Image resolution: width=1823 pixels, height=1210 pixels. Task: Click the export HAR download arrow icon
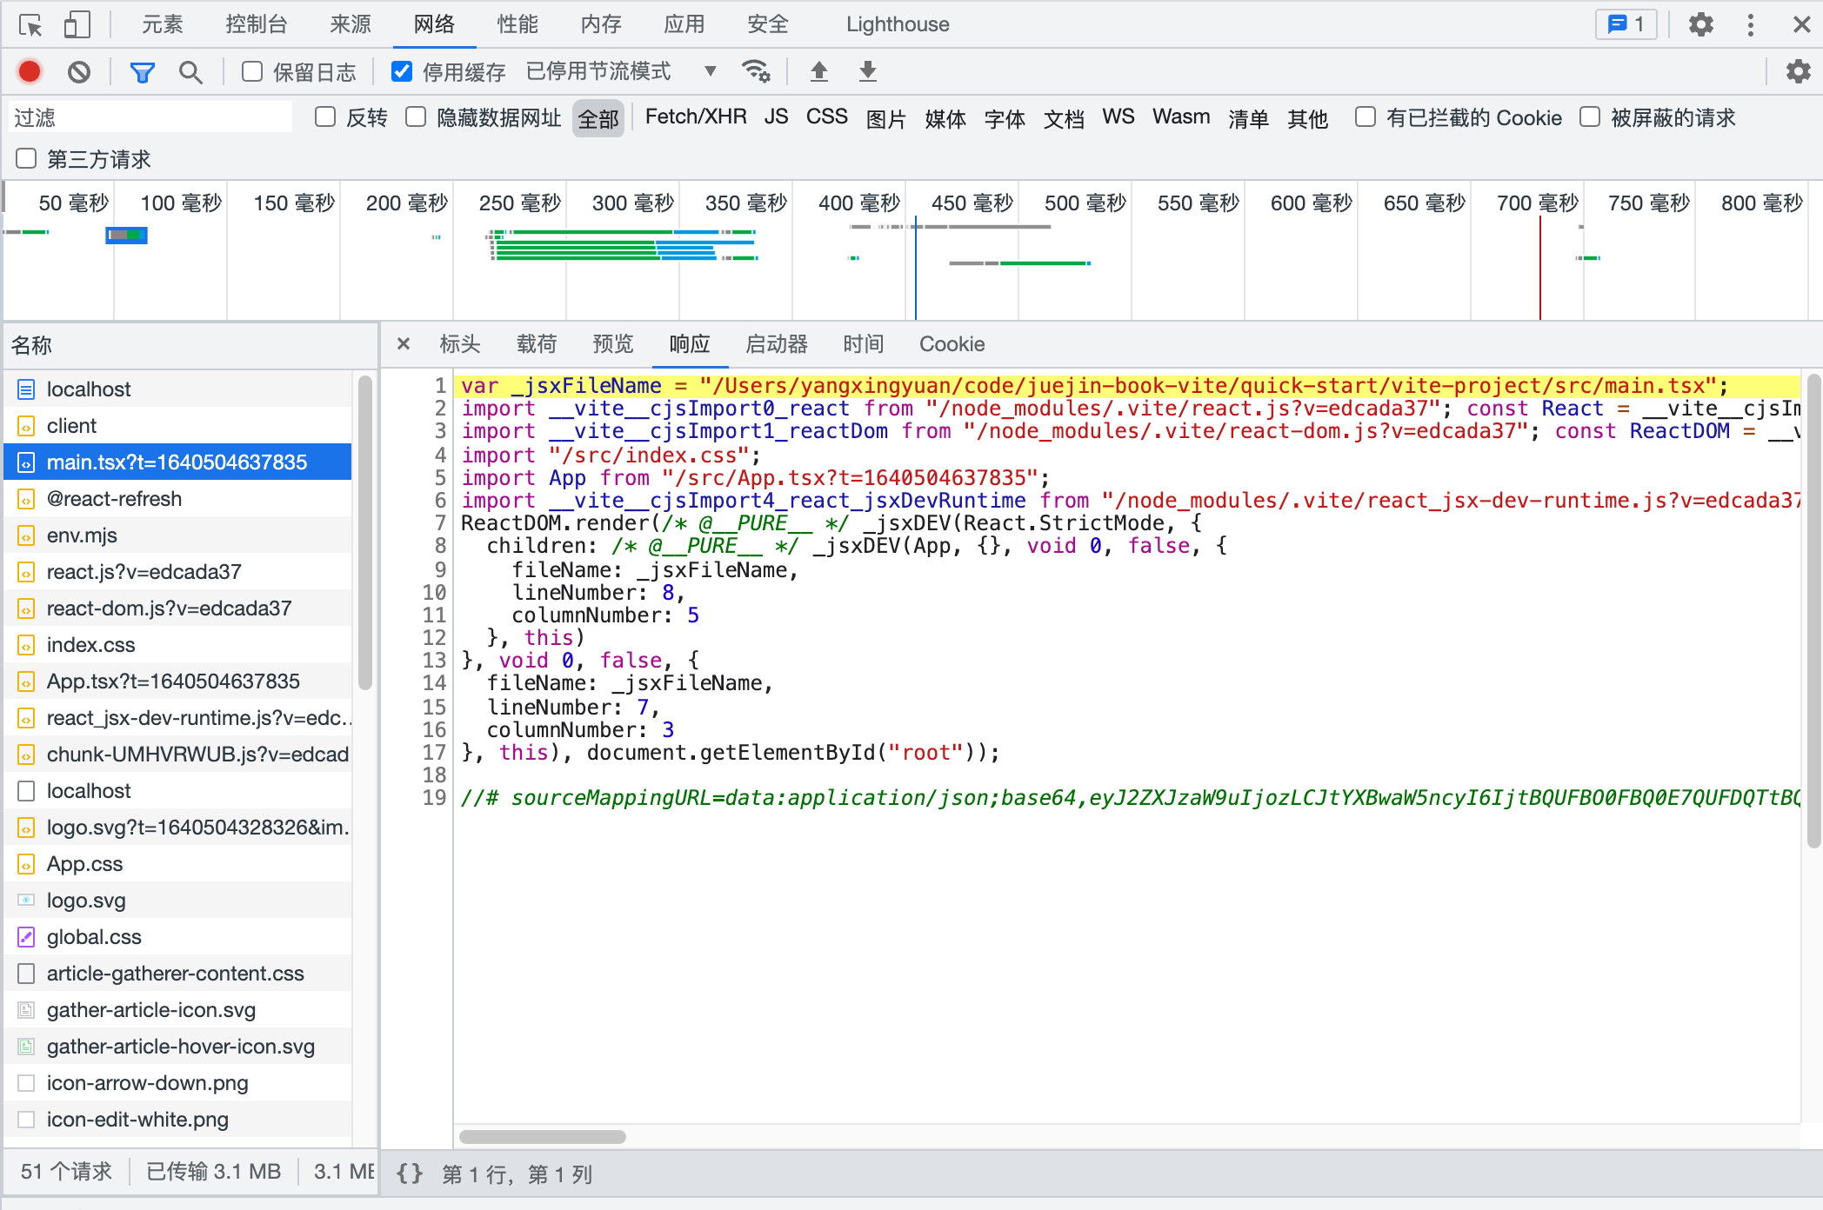coord(867,72)
